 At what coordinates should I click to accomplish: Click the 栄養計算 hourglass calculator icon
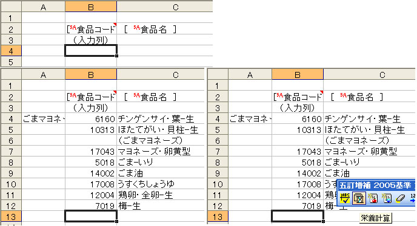359,198
